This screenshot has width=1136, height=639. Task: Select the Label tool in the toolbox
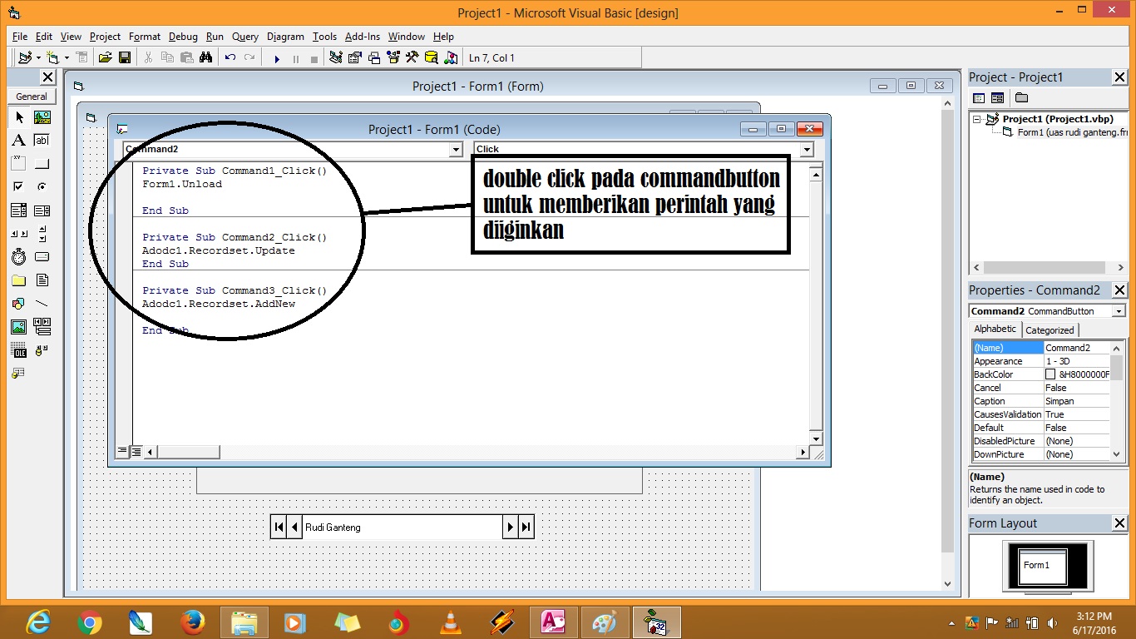[20, 140]
